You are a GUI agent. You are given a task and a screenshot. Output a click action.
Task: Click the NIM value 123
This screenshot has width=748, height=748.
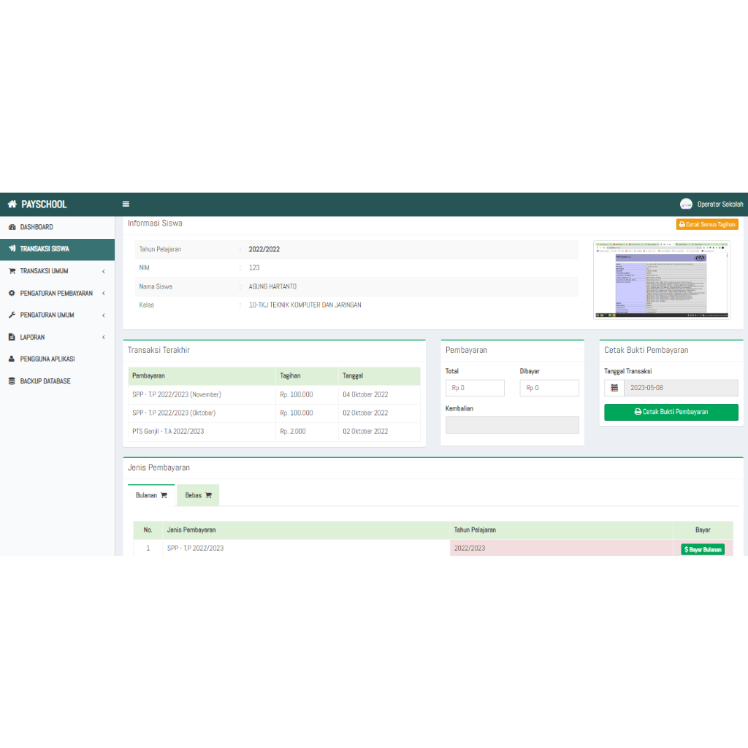(x=254, y=268)
